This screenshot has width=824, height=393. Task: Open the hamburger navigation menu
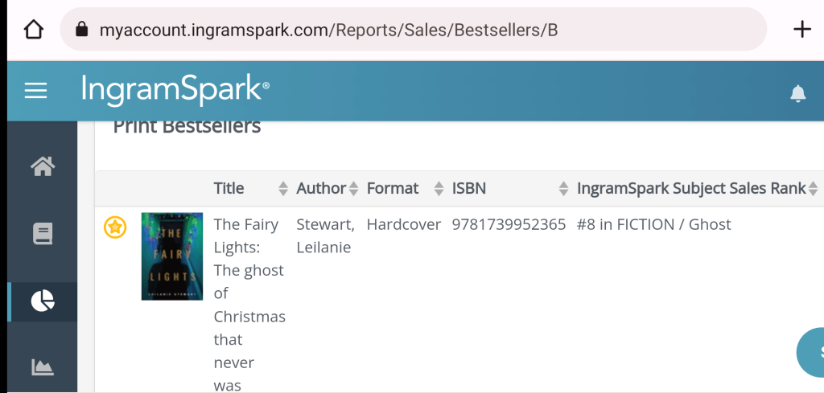coord(36,91)
